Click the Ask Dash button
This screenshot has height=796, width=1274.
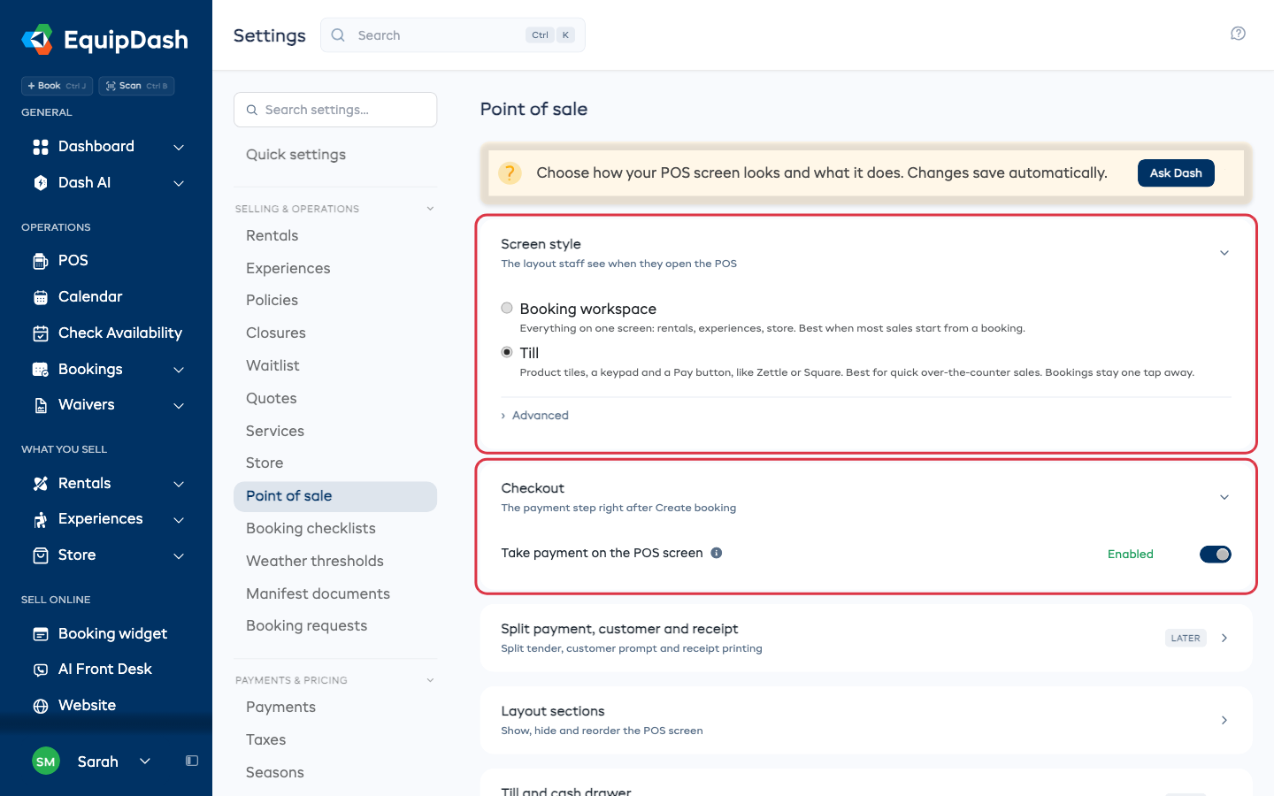1176,173
